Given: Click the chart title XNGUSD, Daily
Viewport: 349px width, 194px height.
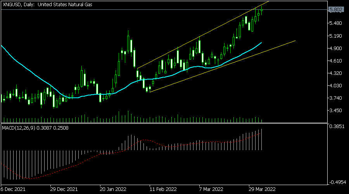Looking at the screenshot, I should point(47,4).
